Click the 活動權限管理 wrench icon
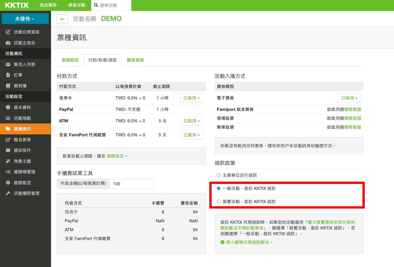This screenshot has width=394, height=267. (x=8, y=193)
